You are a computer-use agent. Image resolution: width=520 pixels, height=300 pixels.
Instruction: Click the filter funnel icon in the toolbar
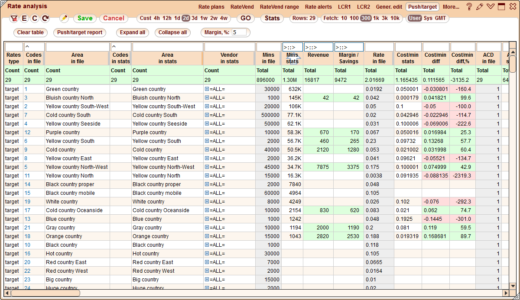coord(14,19)
